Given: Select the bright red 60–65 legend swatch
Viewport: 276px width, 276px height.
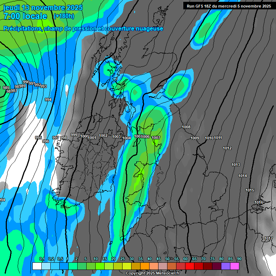Looking at the screenshot, I should [x=190, y=266].
